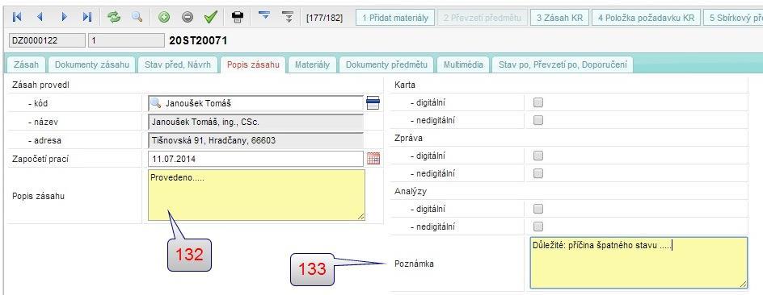Click Započetí prací label

[x=40, y=159]
